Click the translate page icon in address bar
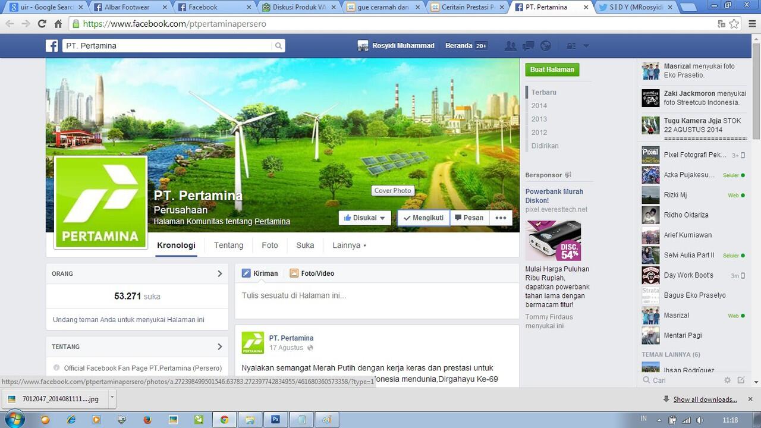Screen dimensions: 761x428 click(722, 24)
